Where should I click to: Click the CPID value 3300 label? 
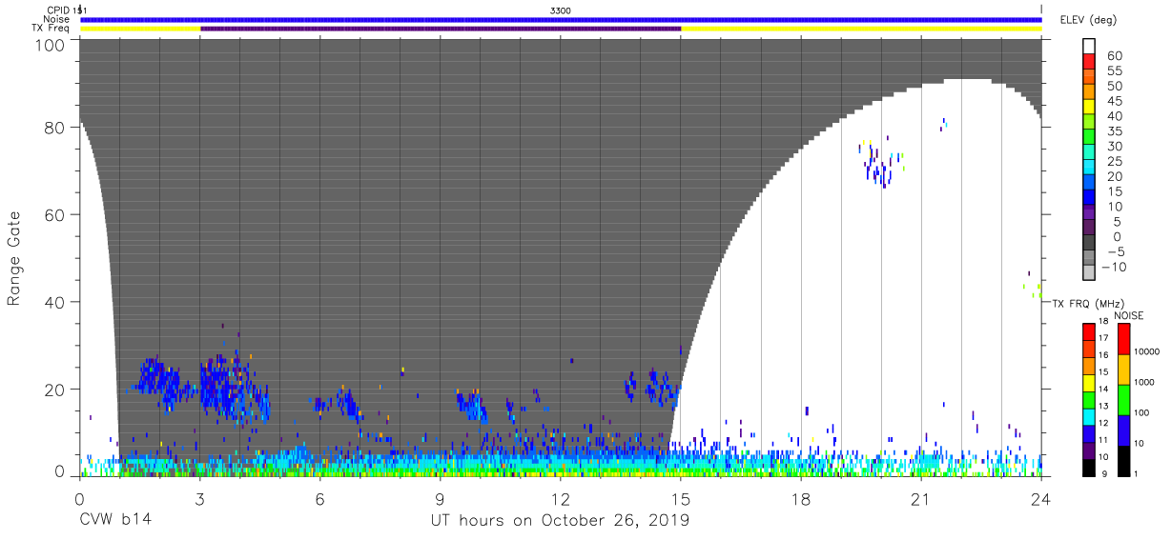click(x=561, y=10)
